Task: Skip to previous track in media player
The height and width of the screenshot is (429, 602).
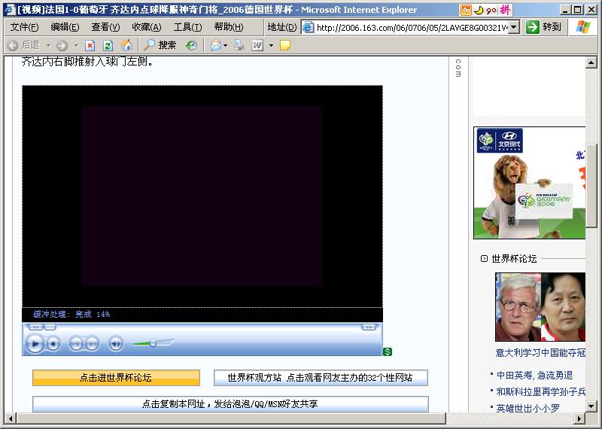Action: (x=76, y=343)
